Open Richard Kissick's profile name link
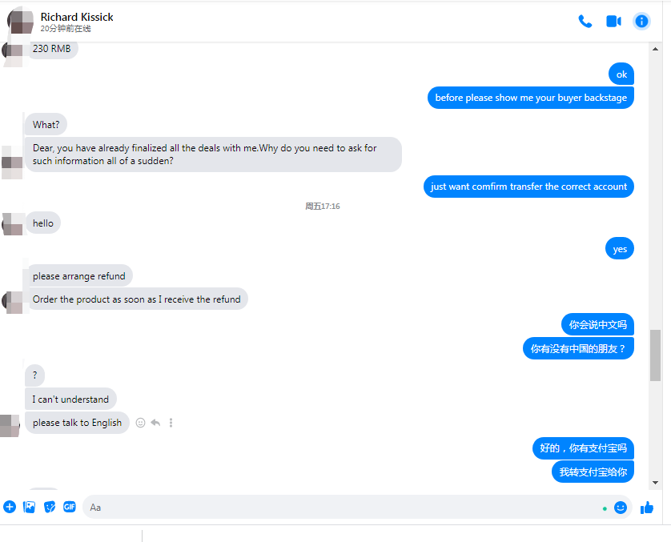This screenshot has height=542, width=671. [77, 17]
